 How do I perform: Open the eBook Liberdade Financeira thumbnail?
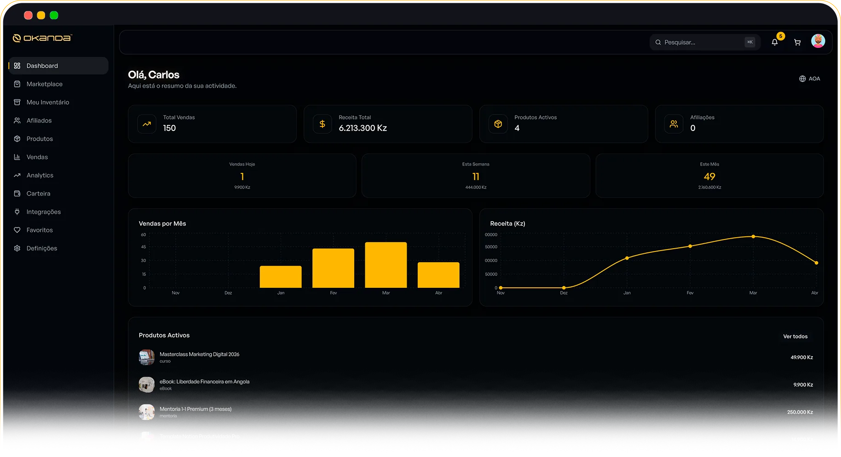point(147,385)
